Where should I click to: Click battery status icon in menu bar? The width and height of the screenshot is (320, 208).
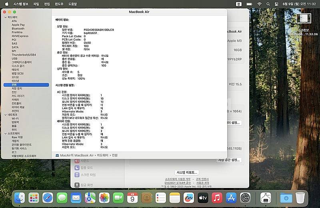coord(249,4)
